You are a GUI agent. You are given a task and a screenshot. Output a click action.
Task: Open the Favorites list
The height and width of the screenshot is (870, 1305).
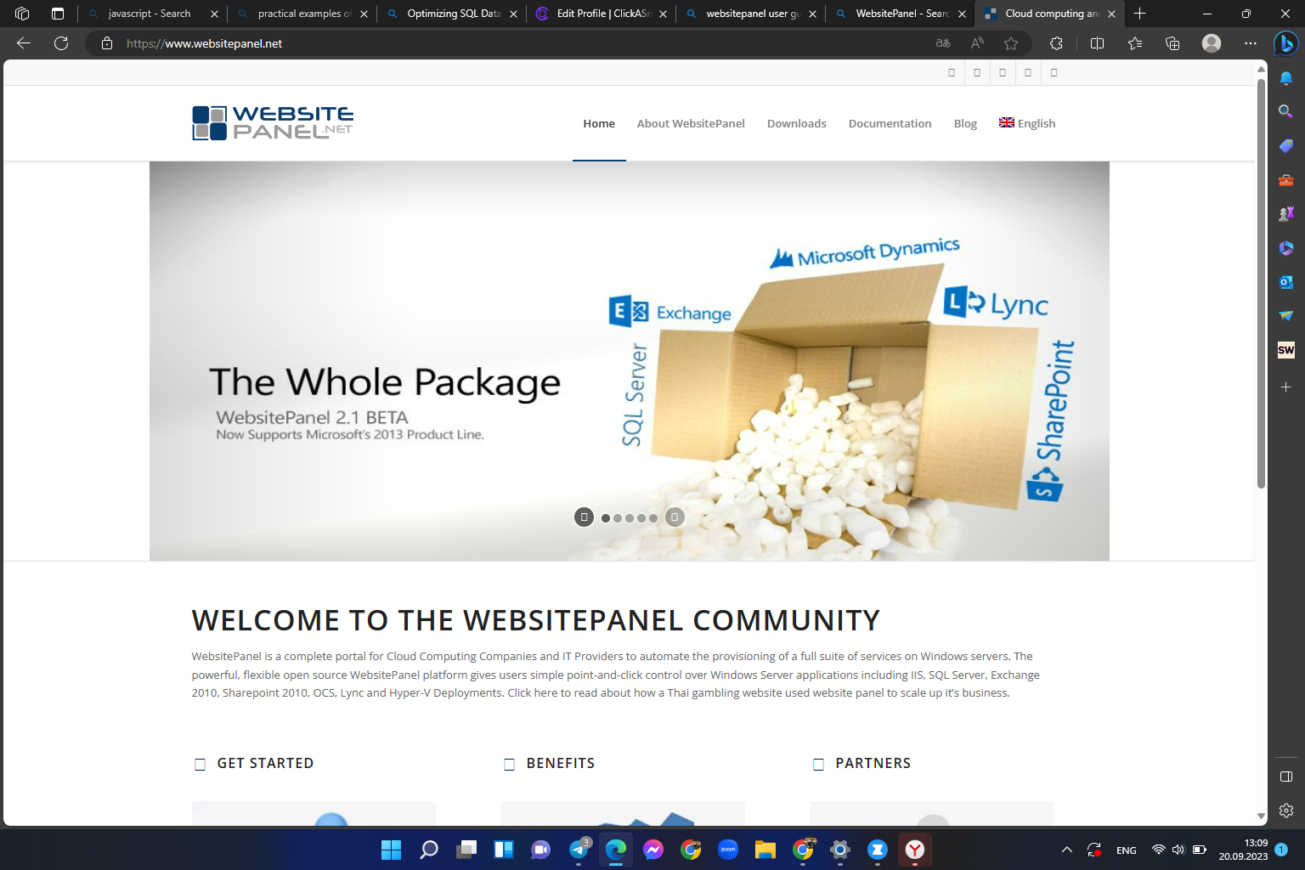click(x=1135, y=43)
